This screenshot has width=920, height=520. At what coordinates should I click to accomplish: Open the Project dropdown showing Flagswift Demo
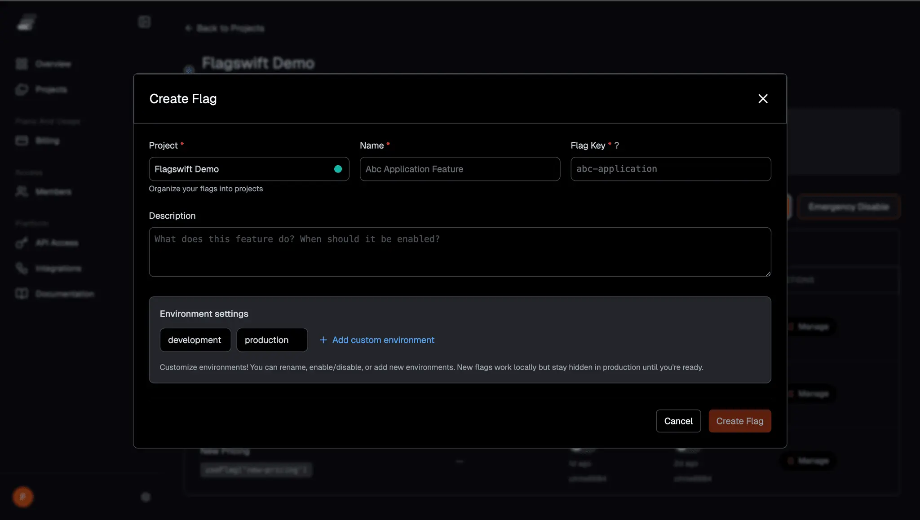pyautogui.click(x=249, y=169)
